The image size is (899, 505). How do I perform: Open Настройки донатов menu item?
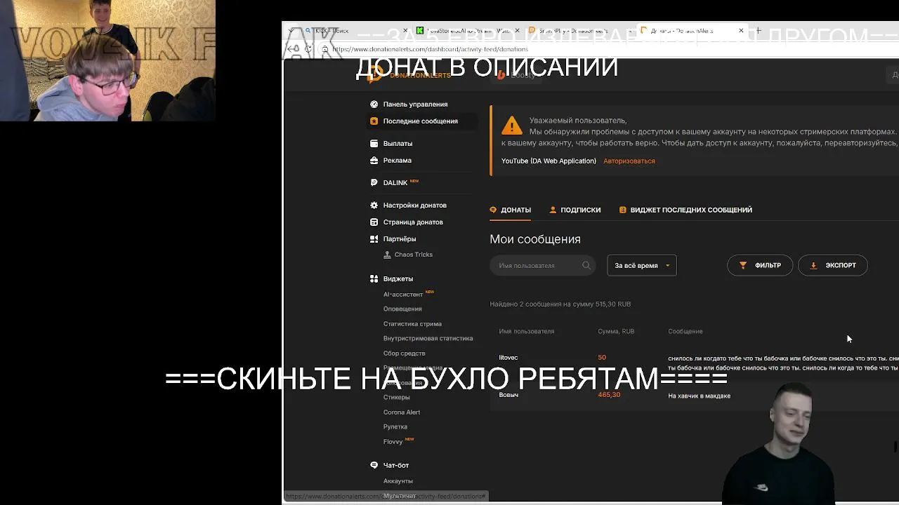pyautogui.click(x=414, y=205)
